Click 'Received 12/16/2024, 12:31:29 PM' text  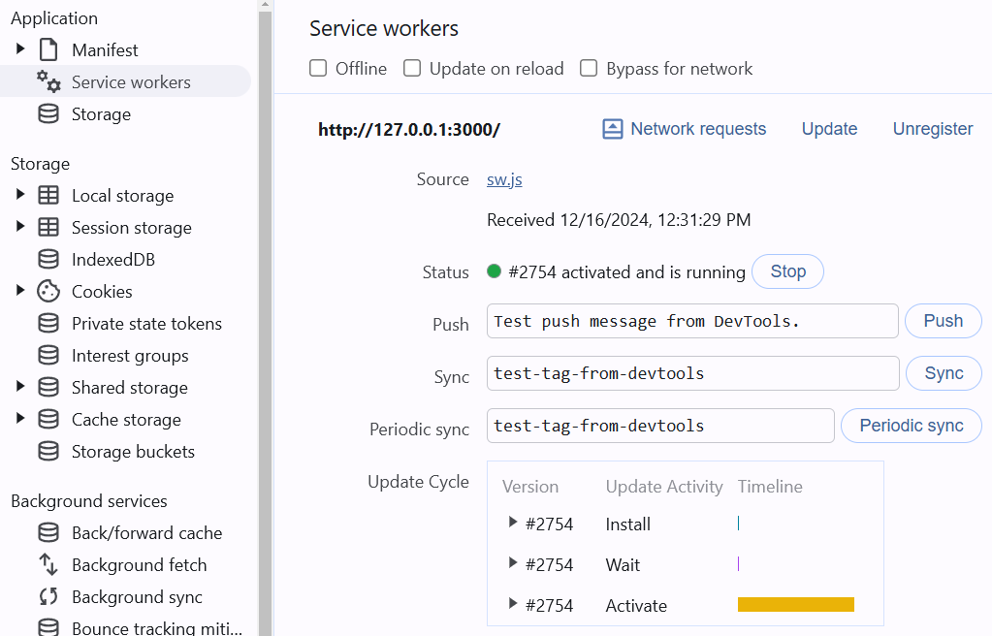619,219
